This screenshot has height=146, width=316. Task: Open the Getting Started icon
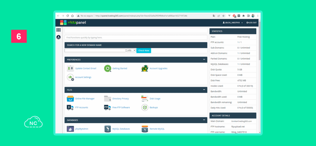[108, 68]
